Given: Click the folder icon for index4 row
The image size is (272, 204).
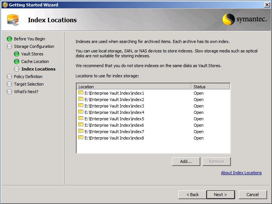Looking at the screenshot, I should click(x=80, y=112).
